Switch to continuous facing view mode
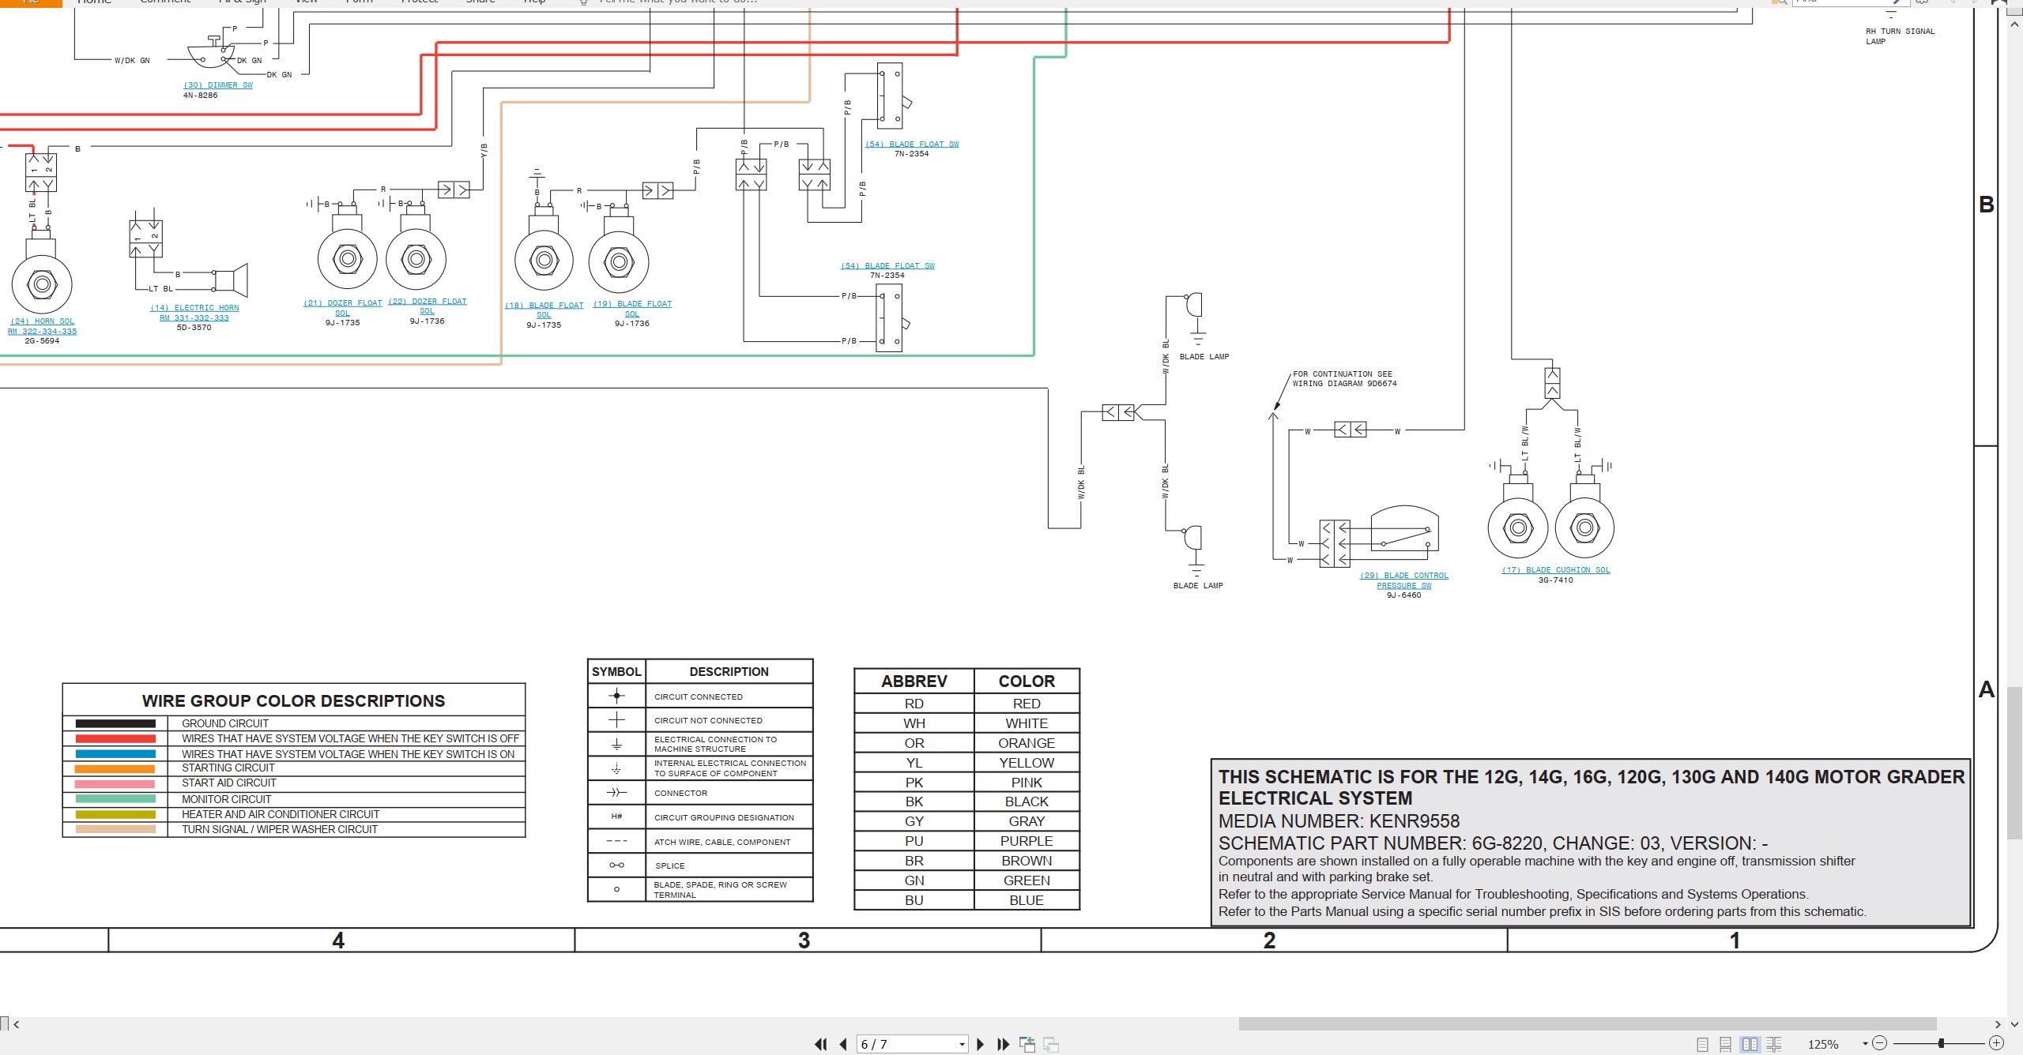Image resolution: width=2023 pixels, height=1055 pixels. (1774, 1044)
